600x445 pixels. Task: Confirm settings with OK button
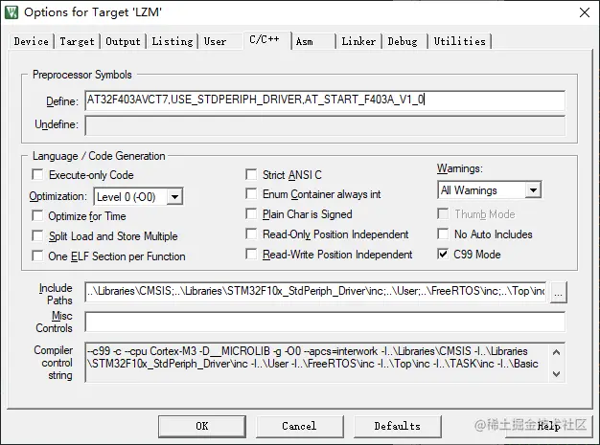(x=202, y=426)
